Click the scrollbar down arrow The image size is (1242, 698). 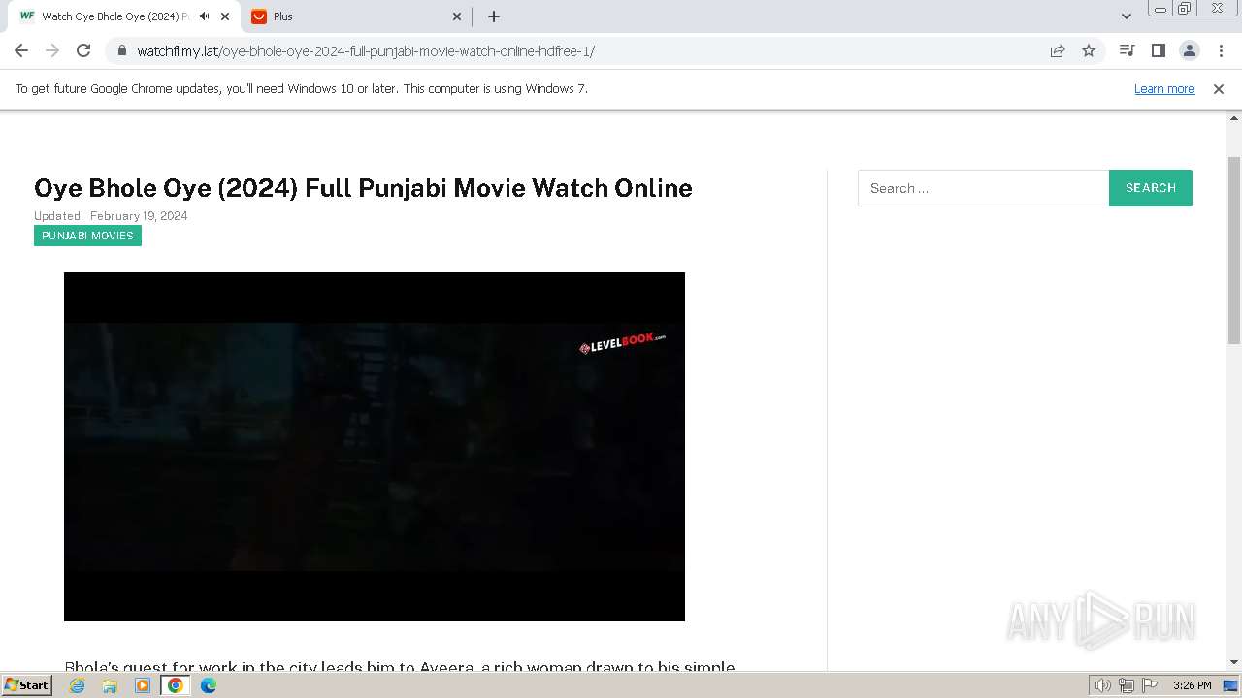click(1234, 662)
